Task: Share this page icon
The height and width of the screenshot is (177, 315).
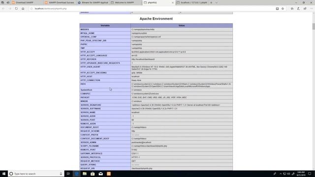Action: 305,9
